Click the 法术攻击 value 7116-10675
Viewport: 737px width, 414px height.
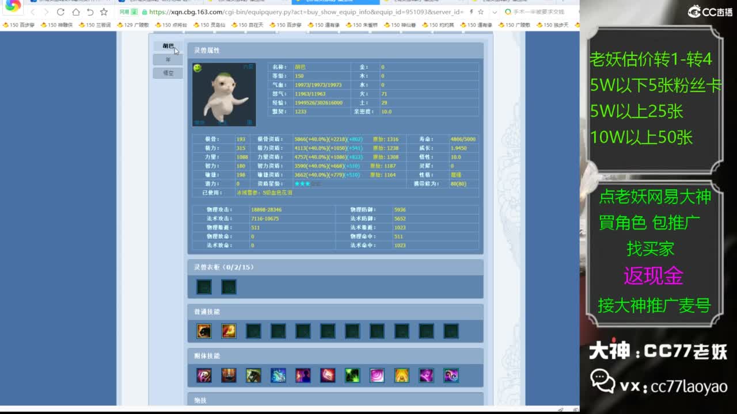point(265,218)
